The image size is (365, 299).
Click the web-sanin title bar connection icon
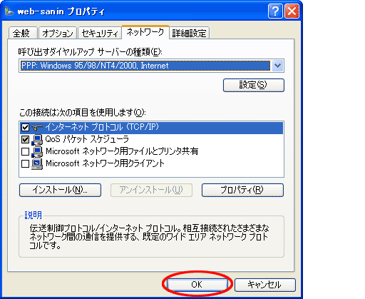pos(9,11)
